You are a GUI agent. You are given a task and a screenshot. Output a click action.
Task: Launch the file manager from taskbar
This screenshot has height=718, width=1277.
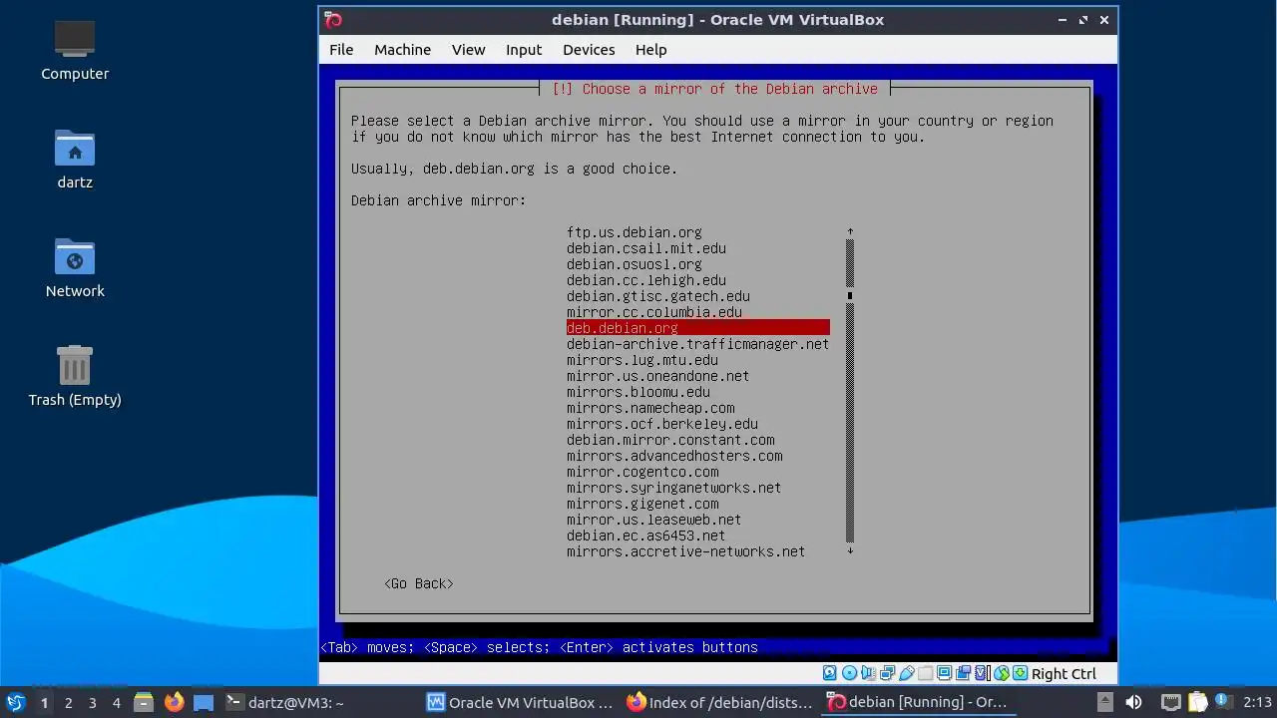pos(144,702)
